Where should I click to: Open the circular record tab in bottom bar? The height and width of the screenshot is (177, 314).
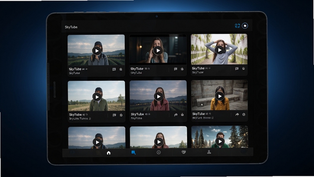click(159, 152)
